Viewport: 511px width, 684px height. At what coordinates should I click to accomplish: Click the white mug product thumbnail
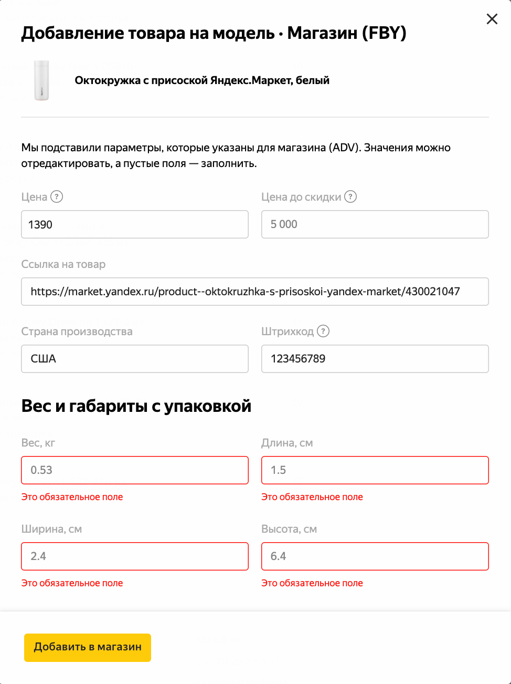(x=41, y=80)
